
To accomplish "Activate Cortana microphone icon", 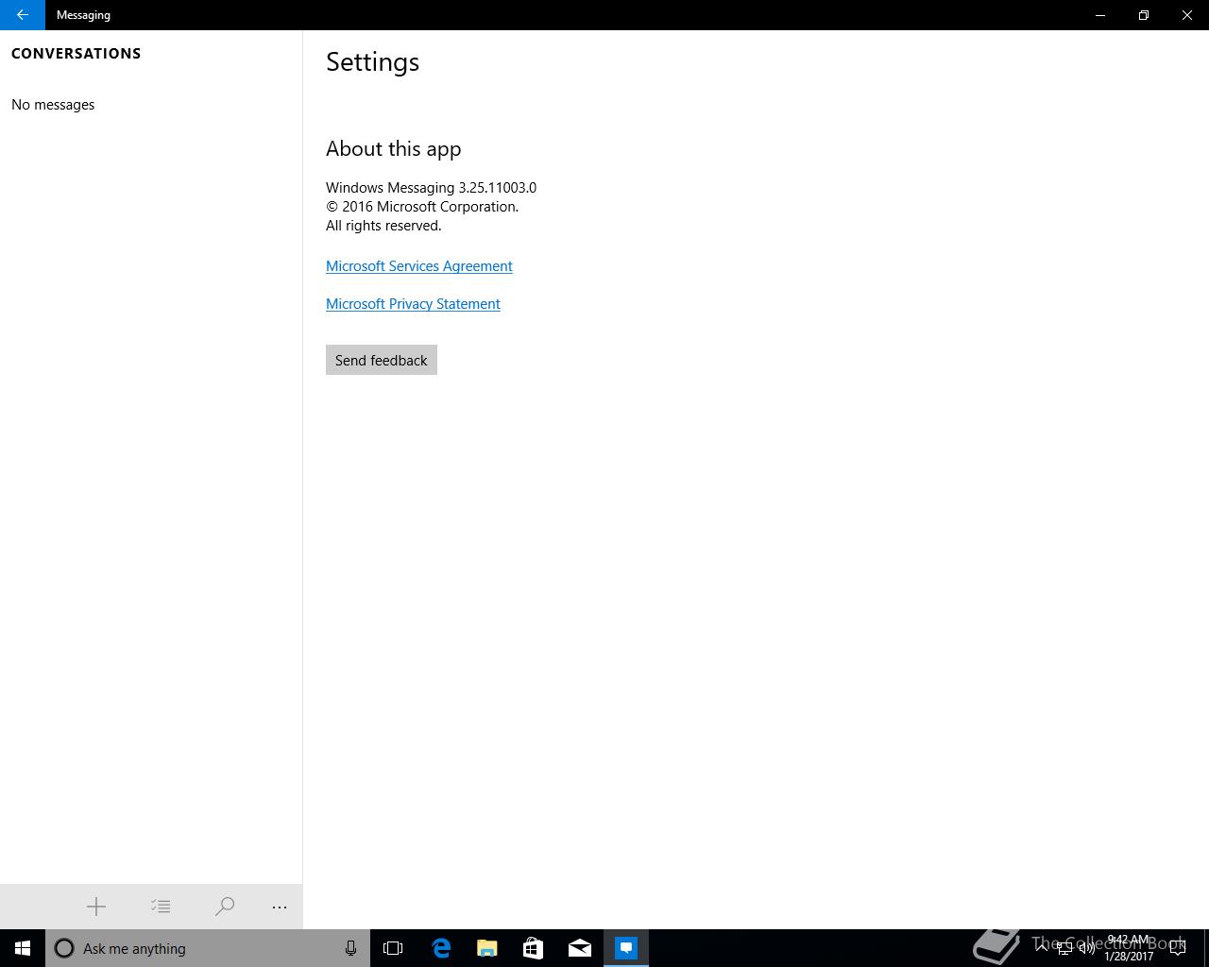I will (350, 948).
